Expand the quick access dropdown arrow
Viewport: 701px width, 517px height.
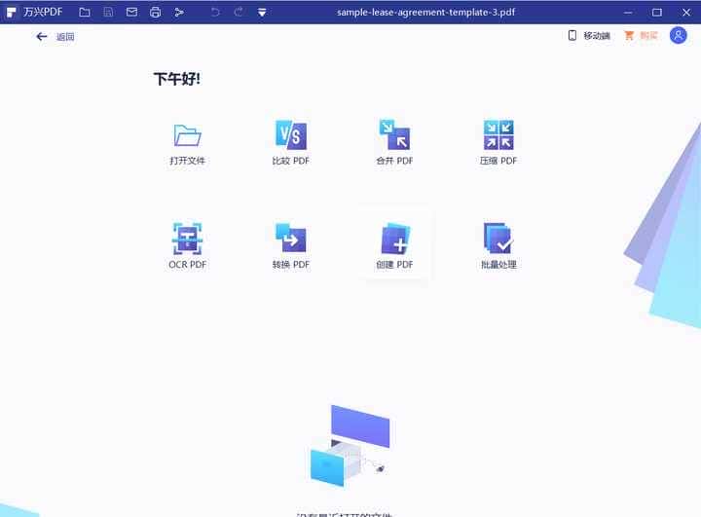coord(262,13)
